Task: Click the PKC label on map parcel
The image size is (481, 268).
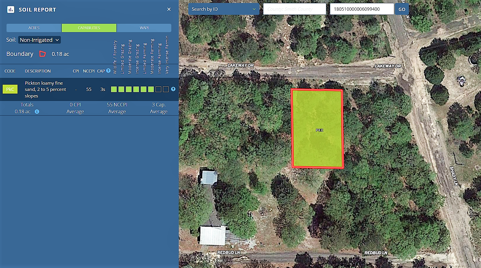Action: pos(319,130)
